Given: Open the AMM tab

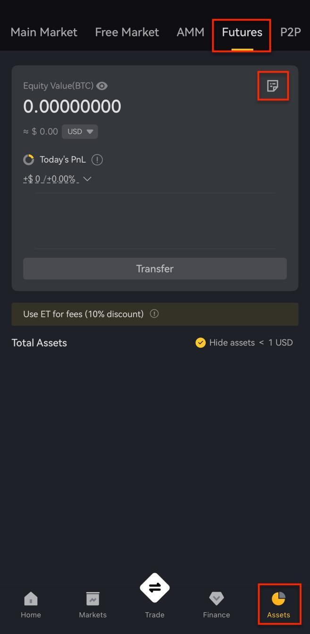Looking at the screenshot, I should [x=191, y=32].
